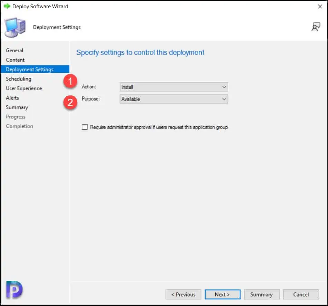Go to the General wizard page
328x306 pixels.
14,50
